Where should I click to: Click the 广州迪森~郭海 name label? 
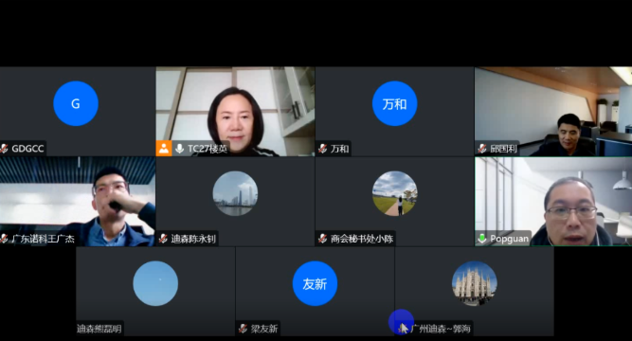coord(441,329)
